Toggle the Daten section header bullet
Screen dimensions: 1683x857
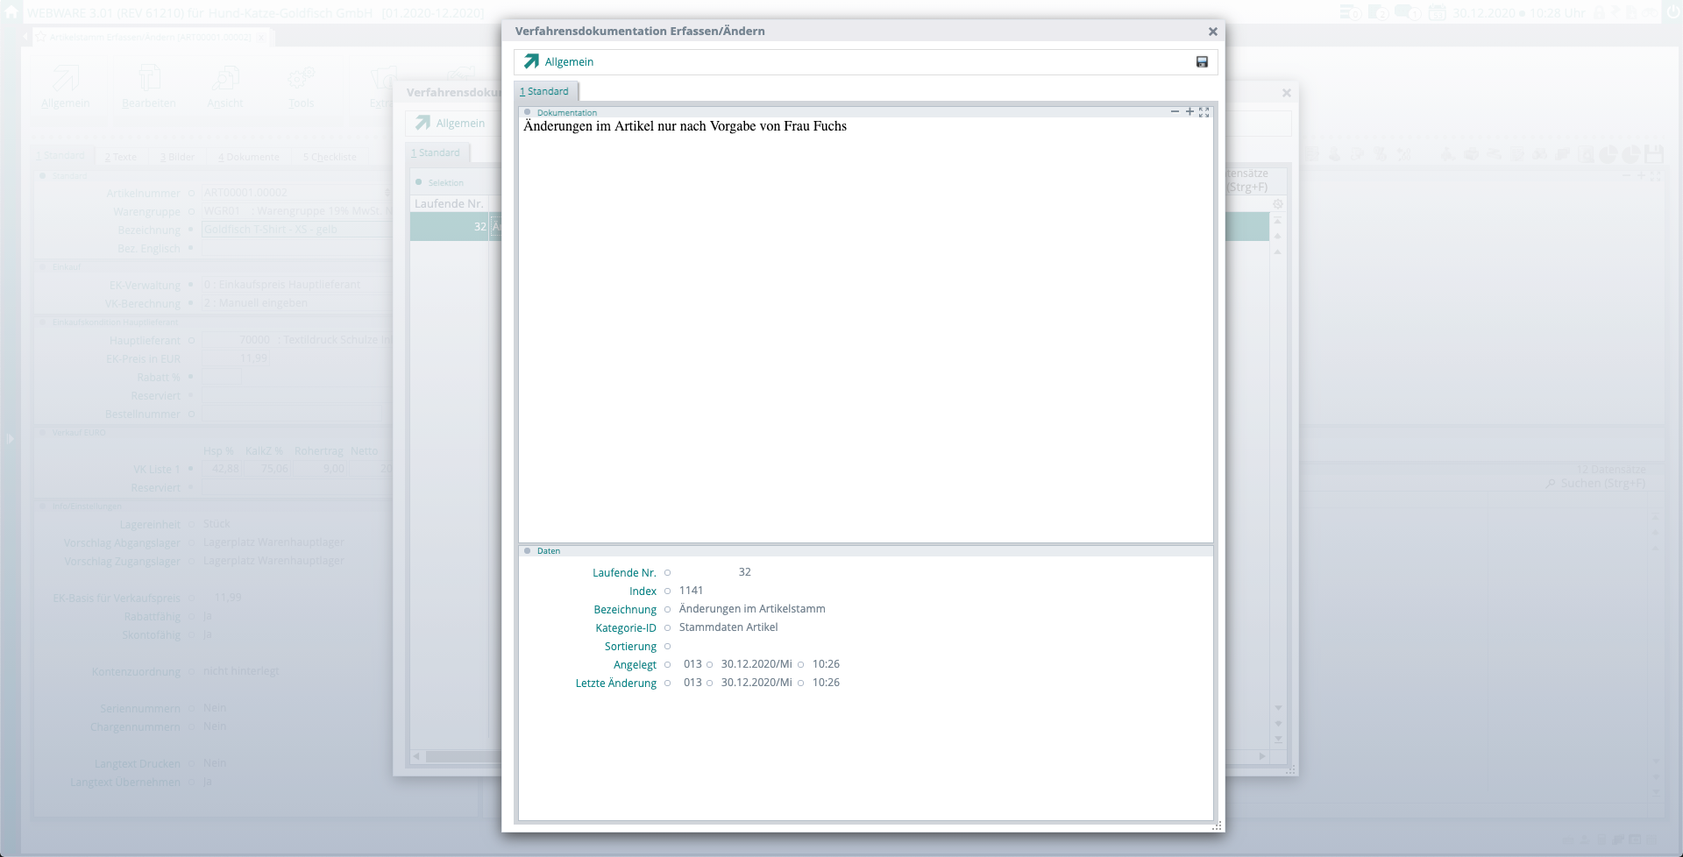(x=528, y=551)
